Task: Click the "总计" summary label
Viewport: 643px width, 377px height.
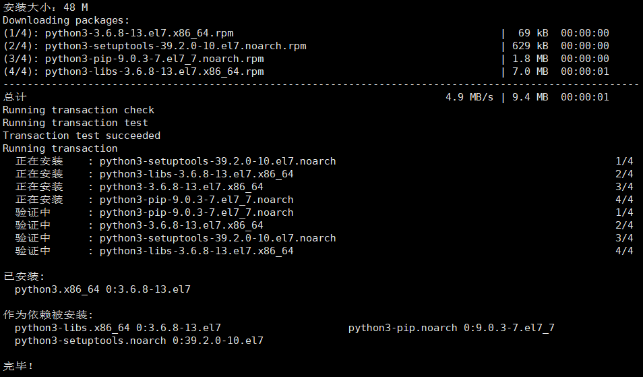Action: click(x=14, y=97)
